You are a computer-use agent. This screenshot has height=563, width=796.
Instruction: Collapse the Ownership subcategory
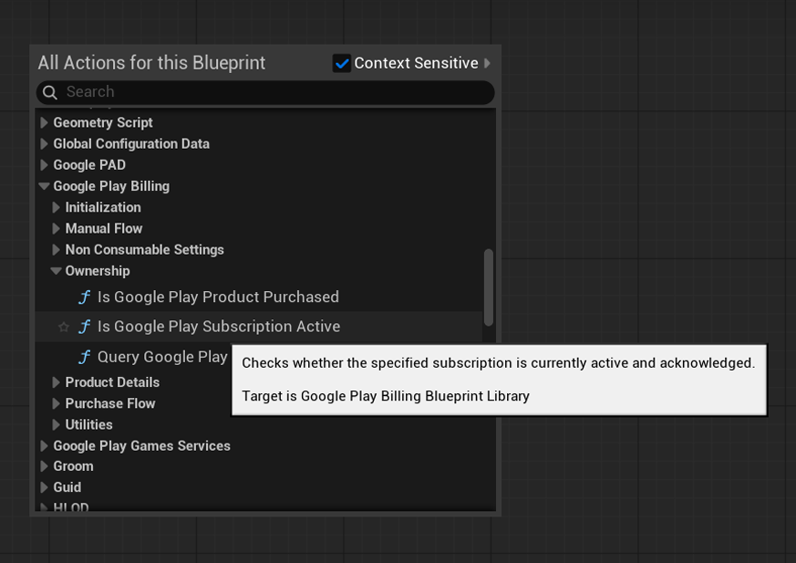(56, 271)
